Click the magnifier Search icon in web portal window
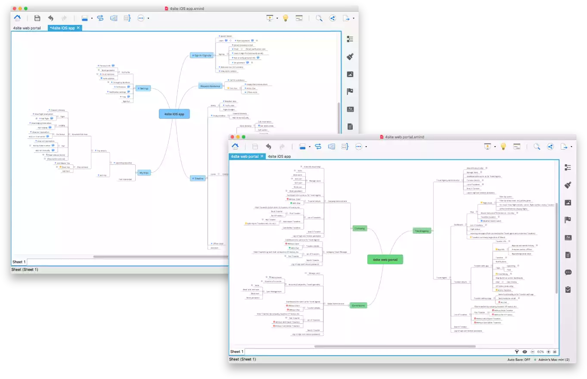The height and width of the screenshot is (379, 587). tap(537, 147)
